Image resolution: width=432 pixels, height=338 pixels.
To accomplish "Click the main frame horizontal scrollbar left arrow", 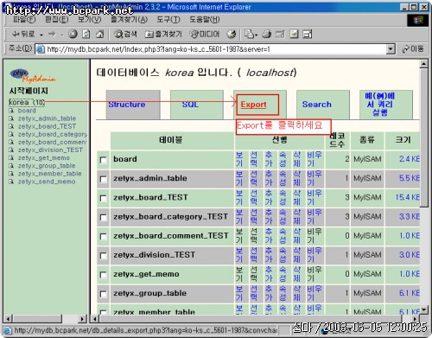I will (x=94, y=319).
